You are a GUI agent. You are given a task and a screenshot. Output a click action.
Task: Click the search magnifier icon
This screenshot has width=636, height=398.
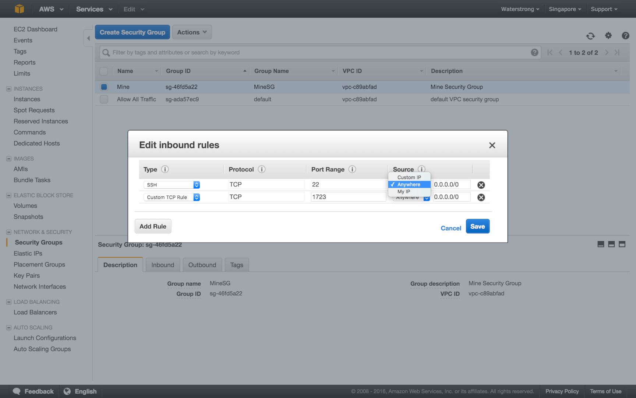[106, 53]
